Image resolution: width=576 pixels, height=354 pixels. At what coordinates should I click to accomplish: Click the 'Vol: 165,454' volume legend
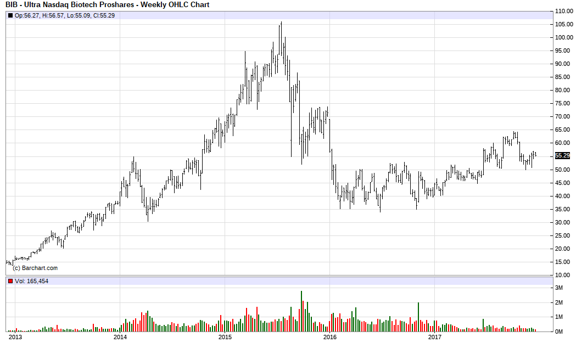pos(31,281)
